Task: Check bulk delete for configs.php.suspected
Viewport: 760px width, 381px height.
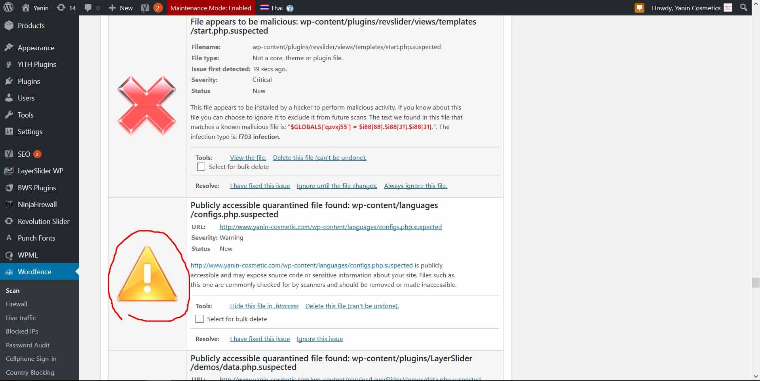Action: 199,319
